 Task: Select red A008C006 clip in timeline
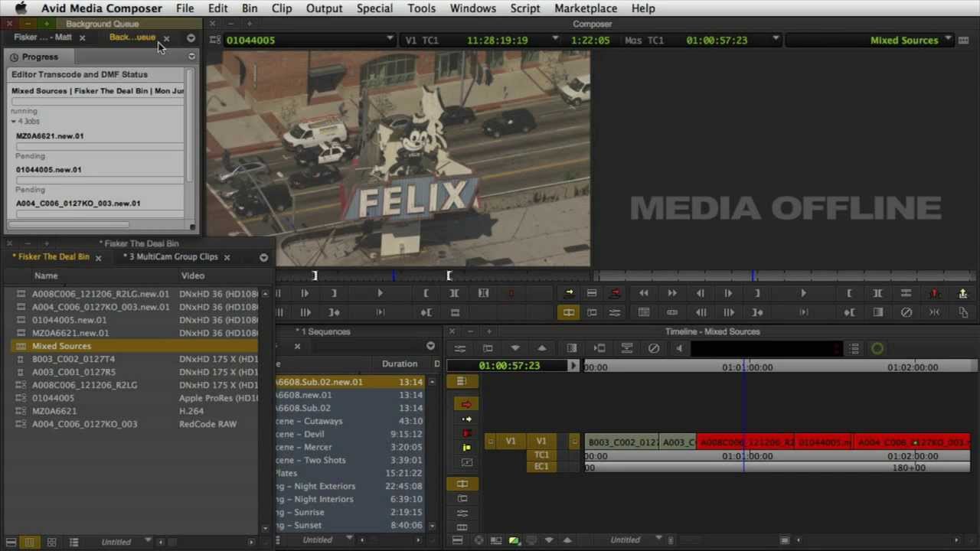tap(746, 442)
